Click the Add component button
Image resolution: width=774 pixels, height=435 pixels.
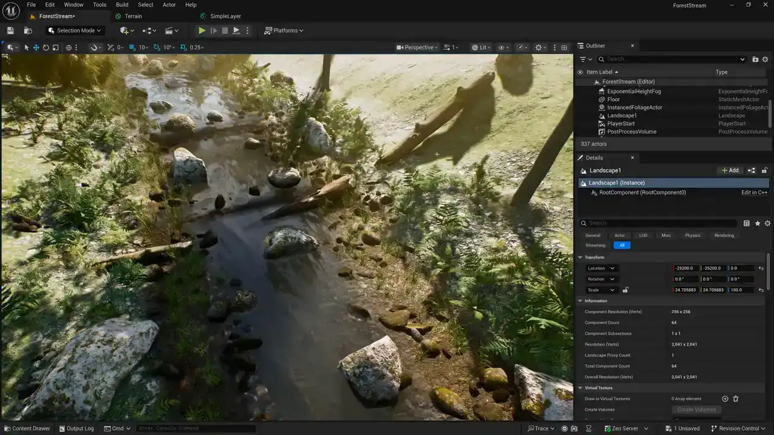click(730, 170)
